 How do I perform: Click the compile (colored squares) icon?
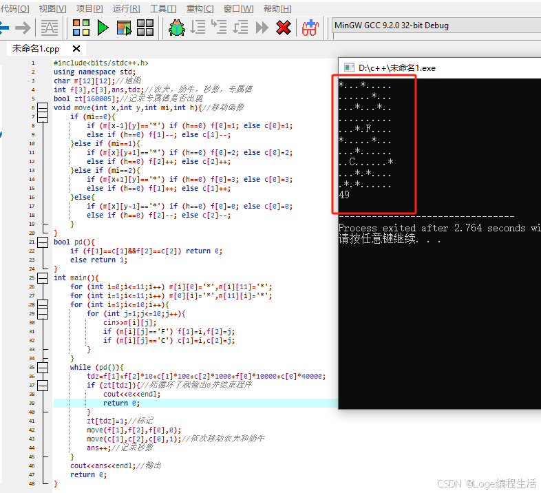tap(81, 28)
